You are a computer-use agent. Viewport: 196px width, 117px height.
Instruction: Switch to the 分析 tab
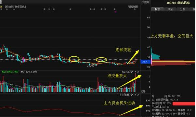click(183, 9)
